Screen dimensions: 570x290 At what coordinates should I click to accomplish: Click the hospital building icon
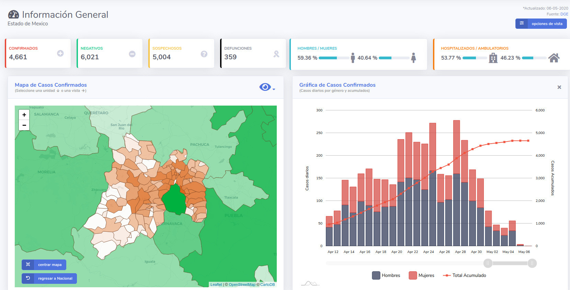point(493,58)
